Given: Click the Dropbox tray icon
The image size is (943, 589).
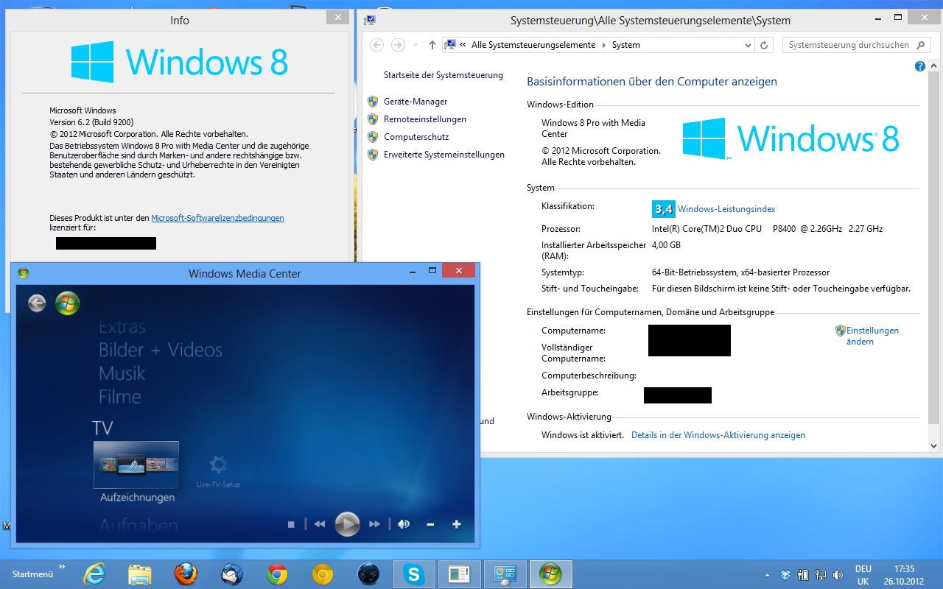Looking at the screenshot, I should point(785,575).
